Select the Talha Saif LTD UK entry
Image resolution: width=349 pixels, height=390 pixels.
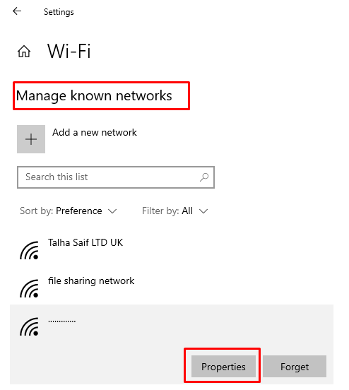172,250
